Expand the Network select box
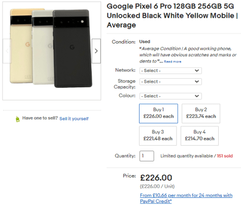The image size is (241, 206). (170, 71)
